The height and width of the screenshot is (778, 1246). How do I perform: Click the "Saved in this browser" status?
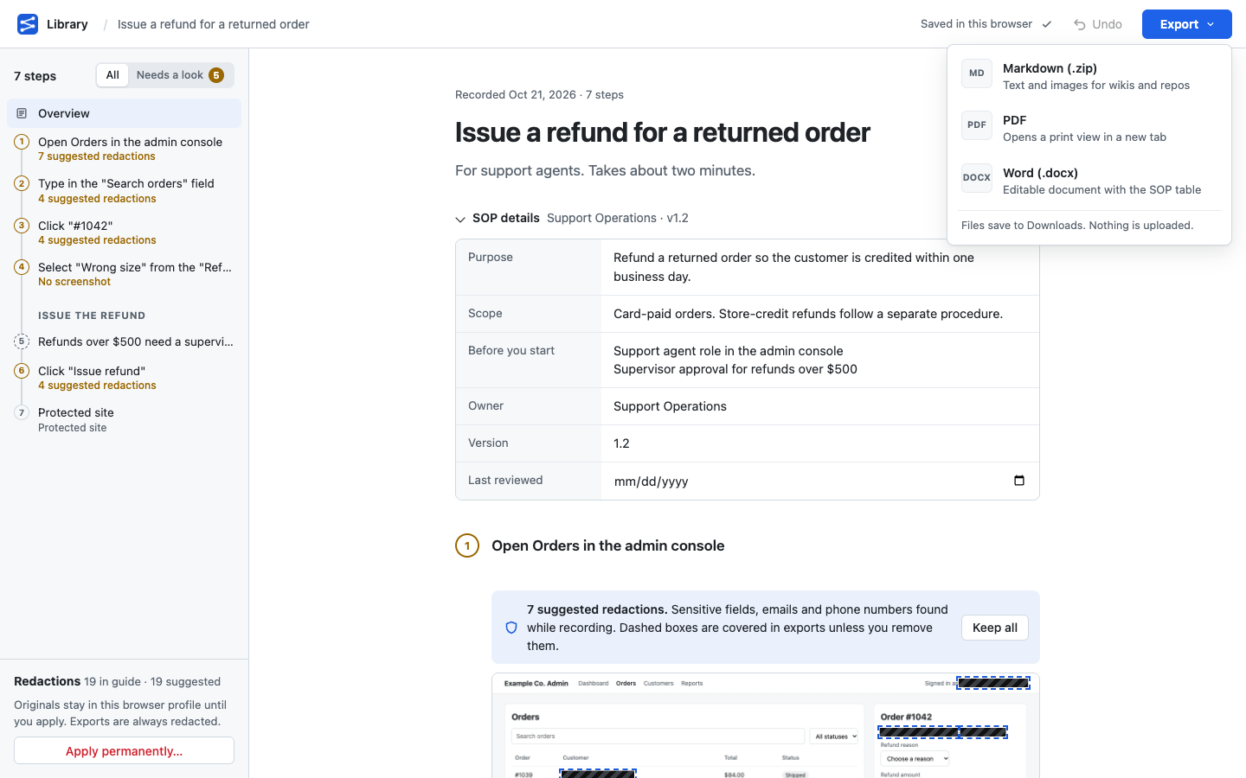coord(986,24)
